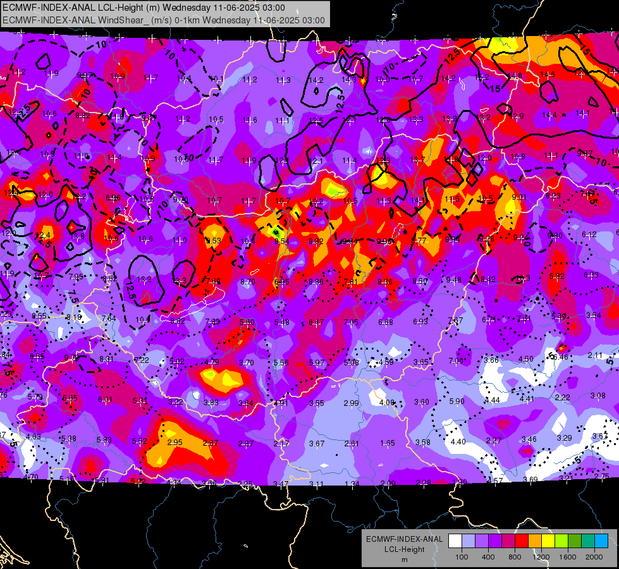Click the grid value '4.08'
Screen dimensions: 619x569
[x=386, y=402]
